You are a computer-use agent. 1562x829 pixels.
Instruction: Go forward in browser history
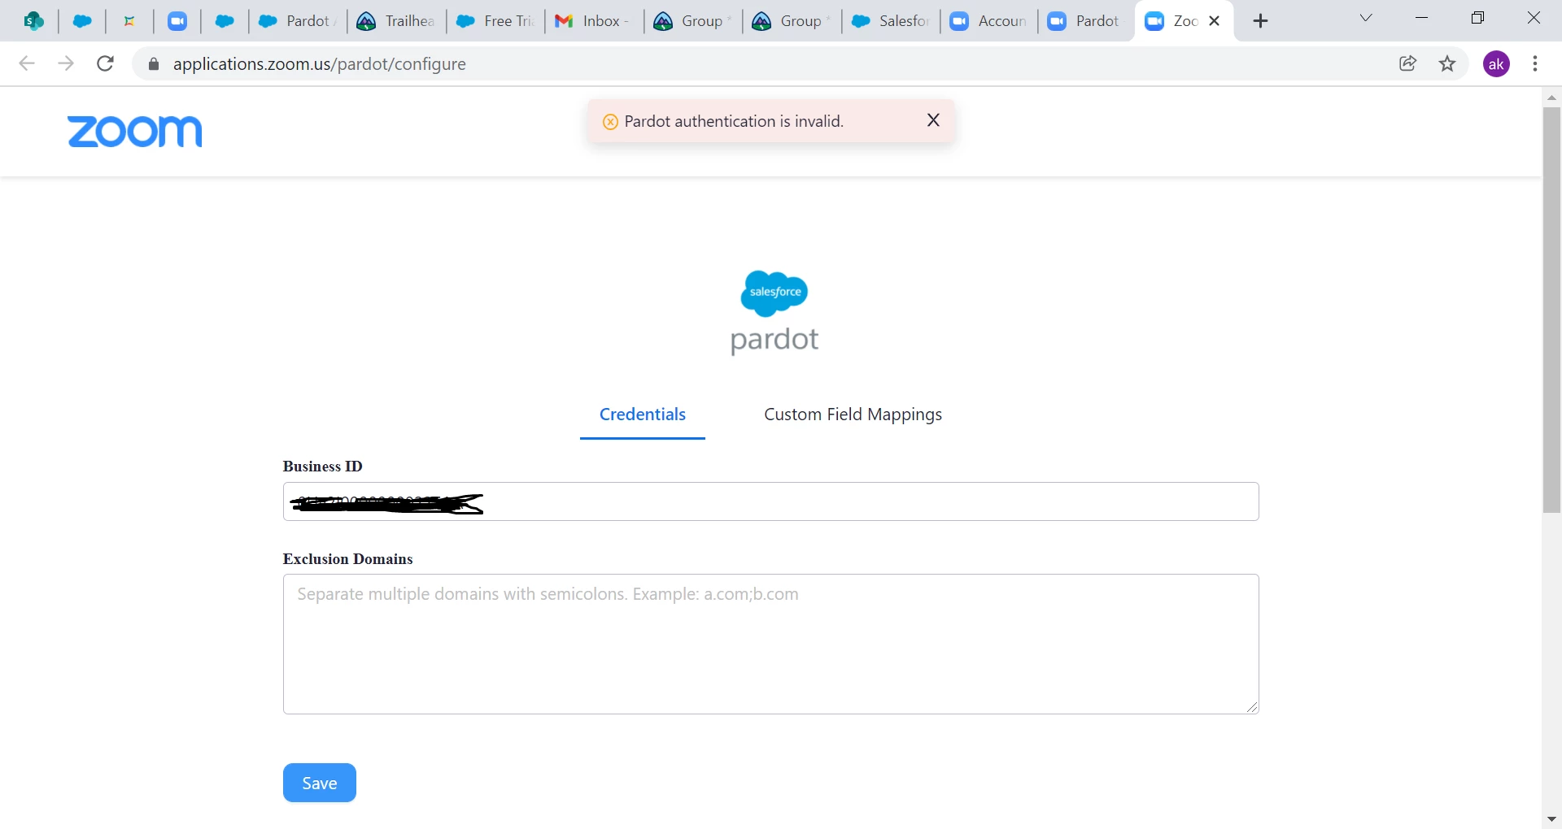(66, 63)
